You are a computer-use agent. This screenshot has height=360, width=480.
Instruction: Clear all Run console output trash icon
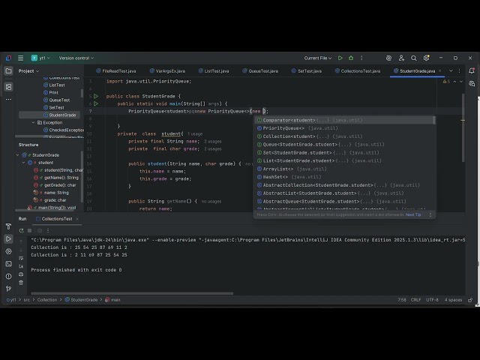click(x=21, y=283)
